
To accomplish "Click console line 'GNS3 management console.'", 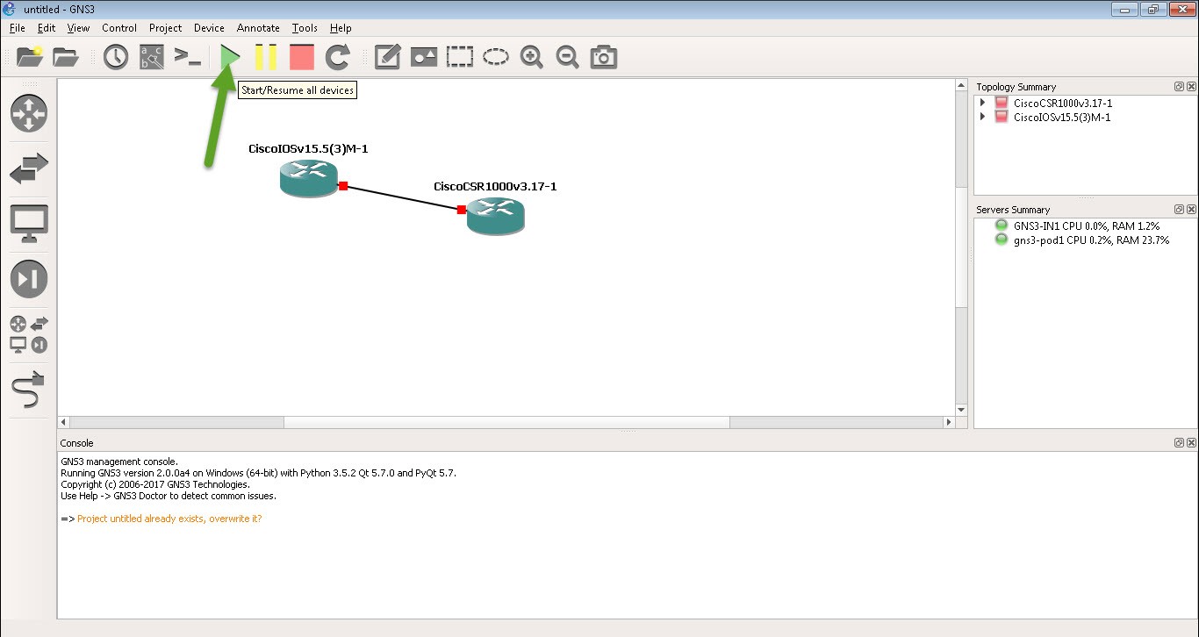I will pos(119,462).
